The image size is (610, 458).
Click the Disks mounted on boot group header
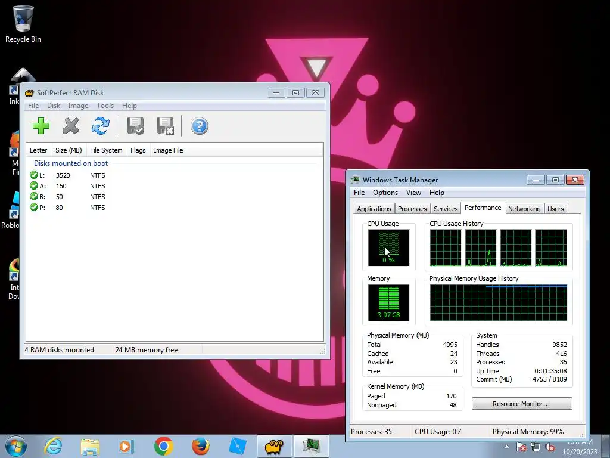click(71, 163)
